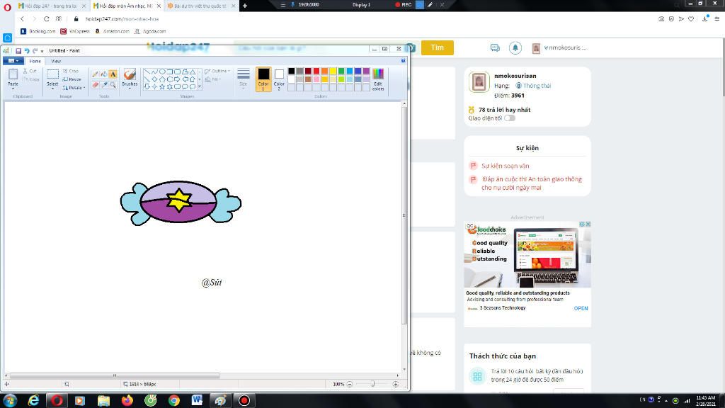Click the Paint zoom slider handle
This screenshot has width=725, height=408.
(372, 384)
